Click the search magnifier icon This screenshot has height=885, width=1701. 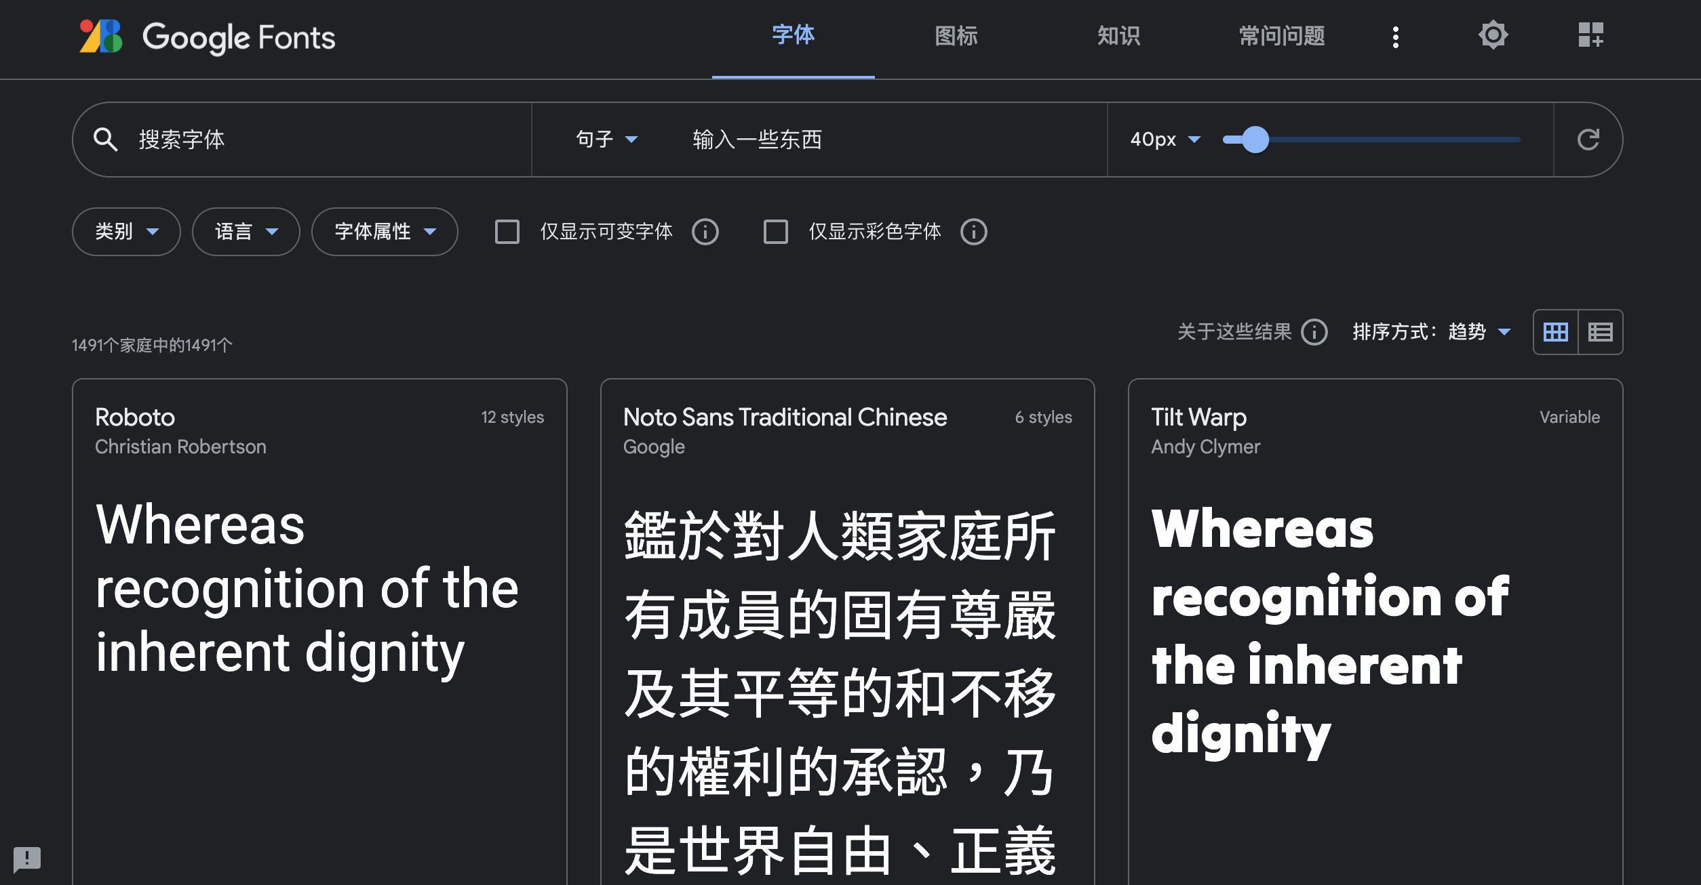point(105,140)
